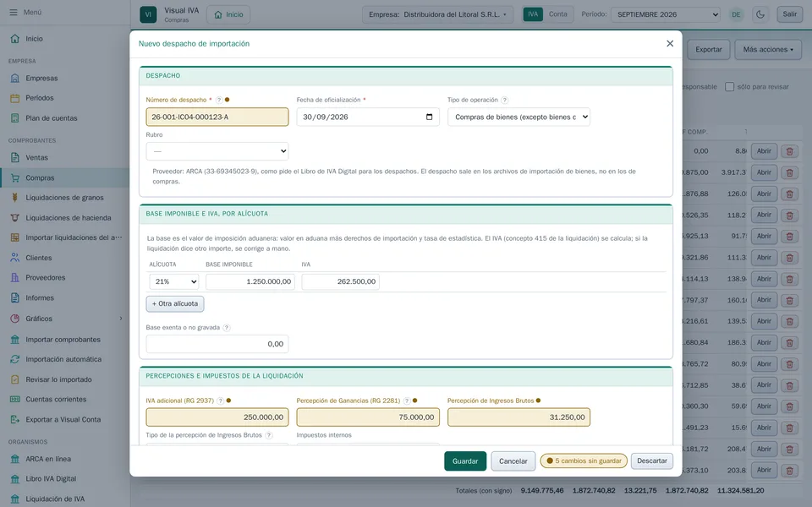812x507 pixels.
Task: Click help icon next to IVA adicional
Action: (221, 401)
